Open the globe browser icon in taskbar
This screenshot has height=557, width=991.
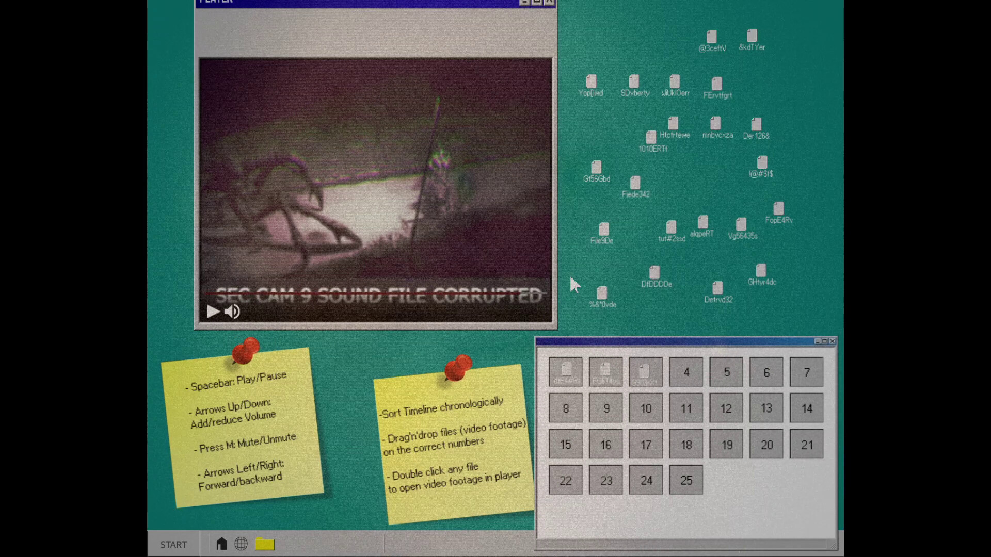(x=241, y=544)
